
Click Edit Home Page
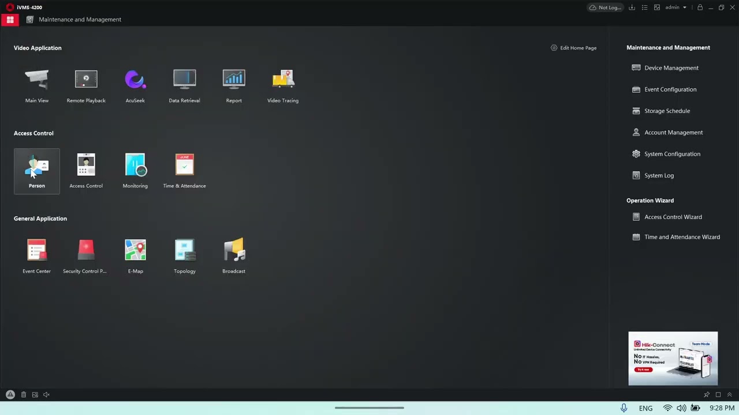574,48
